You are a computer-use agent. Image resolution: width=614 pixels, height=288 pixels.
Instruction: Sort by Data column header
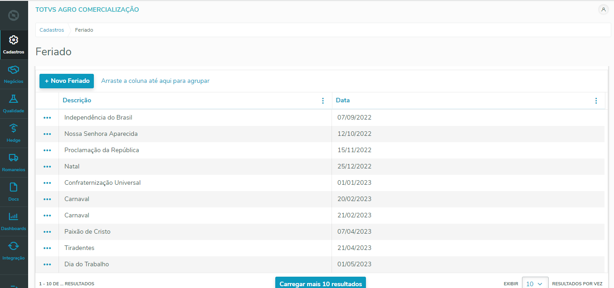pos(343,101)
